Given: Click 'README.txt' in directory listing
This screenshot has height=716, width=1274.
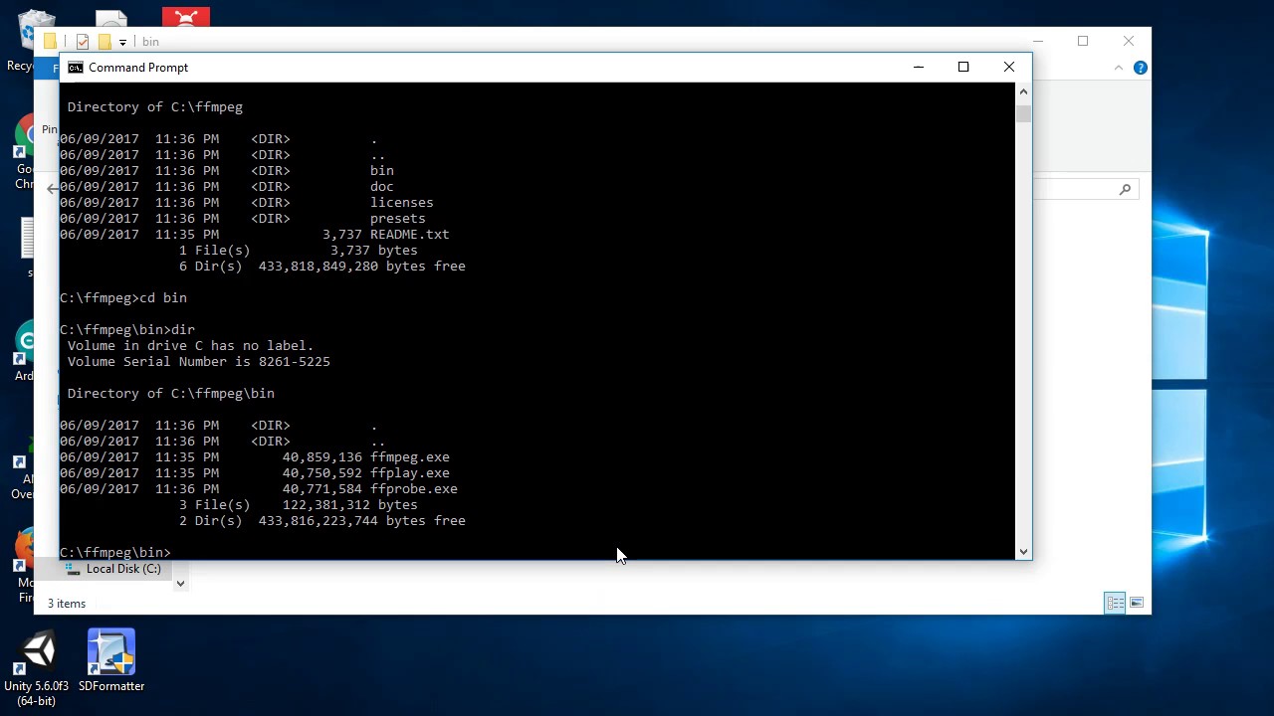Looking at the screenshot, I should pyautogui.click(x=410, y=235).
